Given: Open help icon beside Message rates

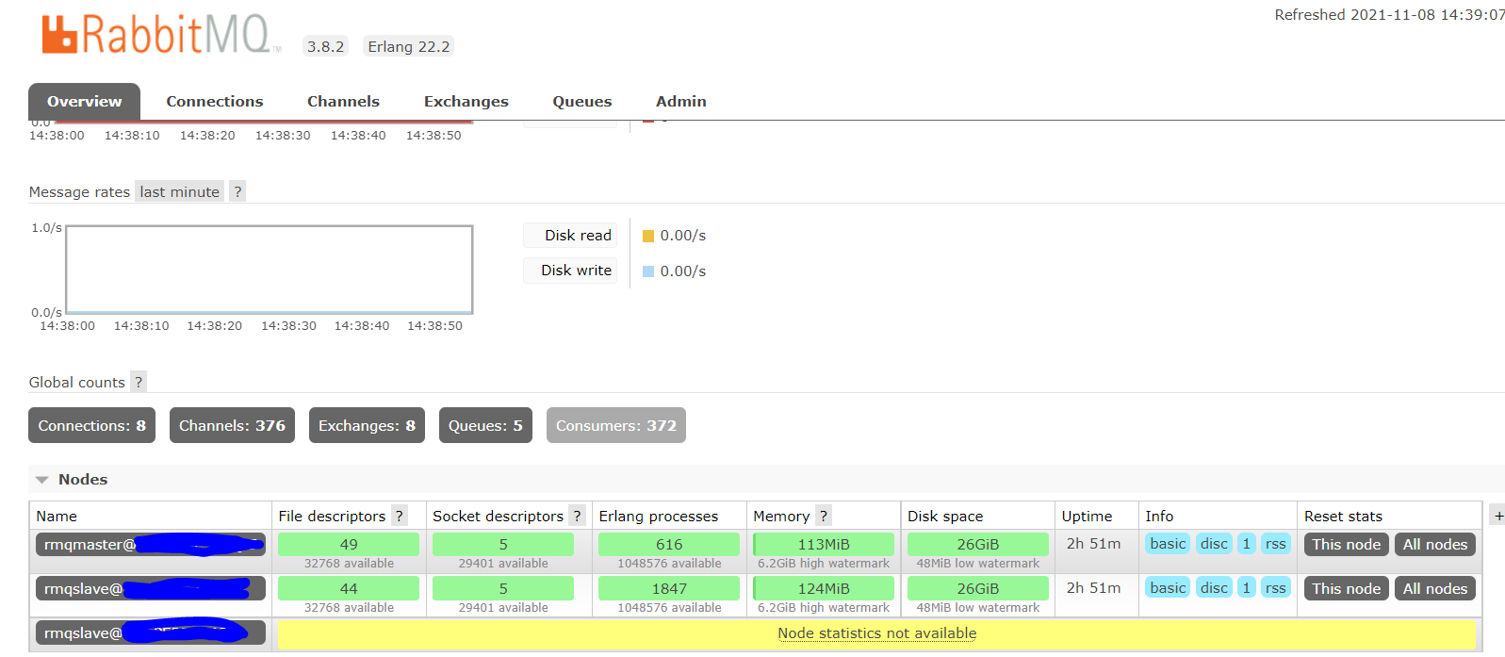Looking at the screenshot, I should [x=237, y=191].
